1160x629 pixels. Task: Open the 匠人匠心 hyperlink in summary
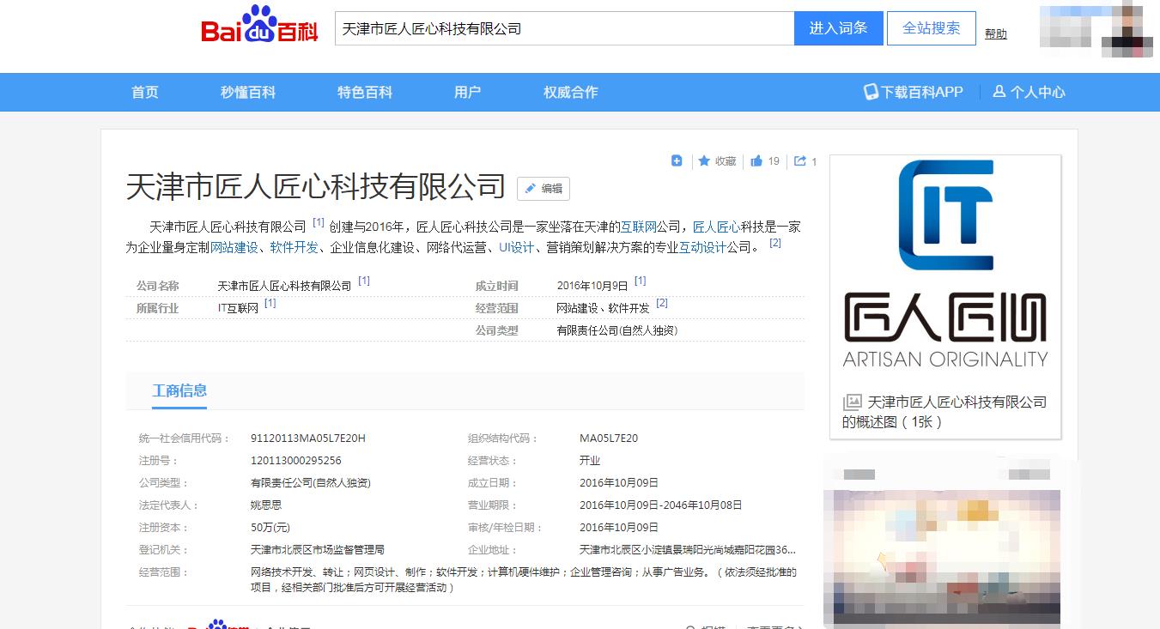tap(716, 227)
